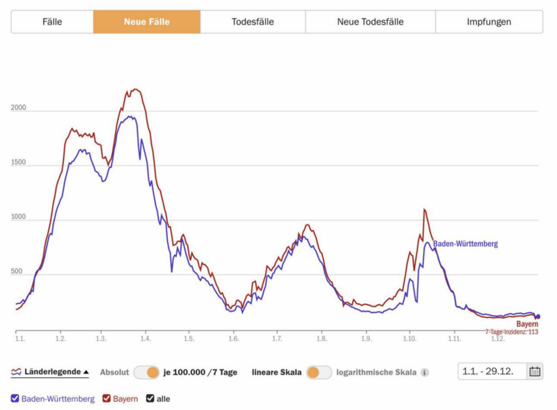Click the 500 y-axis label
Image resolution: width=557 pixels, height=410 pixels.
pos(16,271)
